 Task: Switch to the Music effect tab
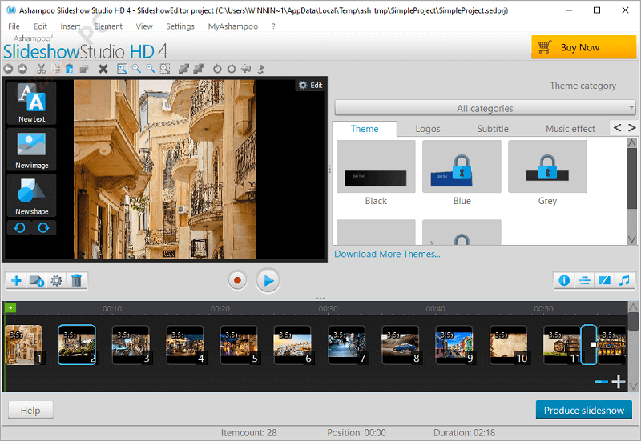pos(570,129)
